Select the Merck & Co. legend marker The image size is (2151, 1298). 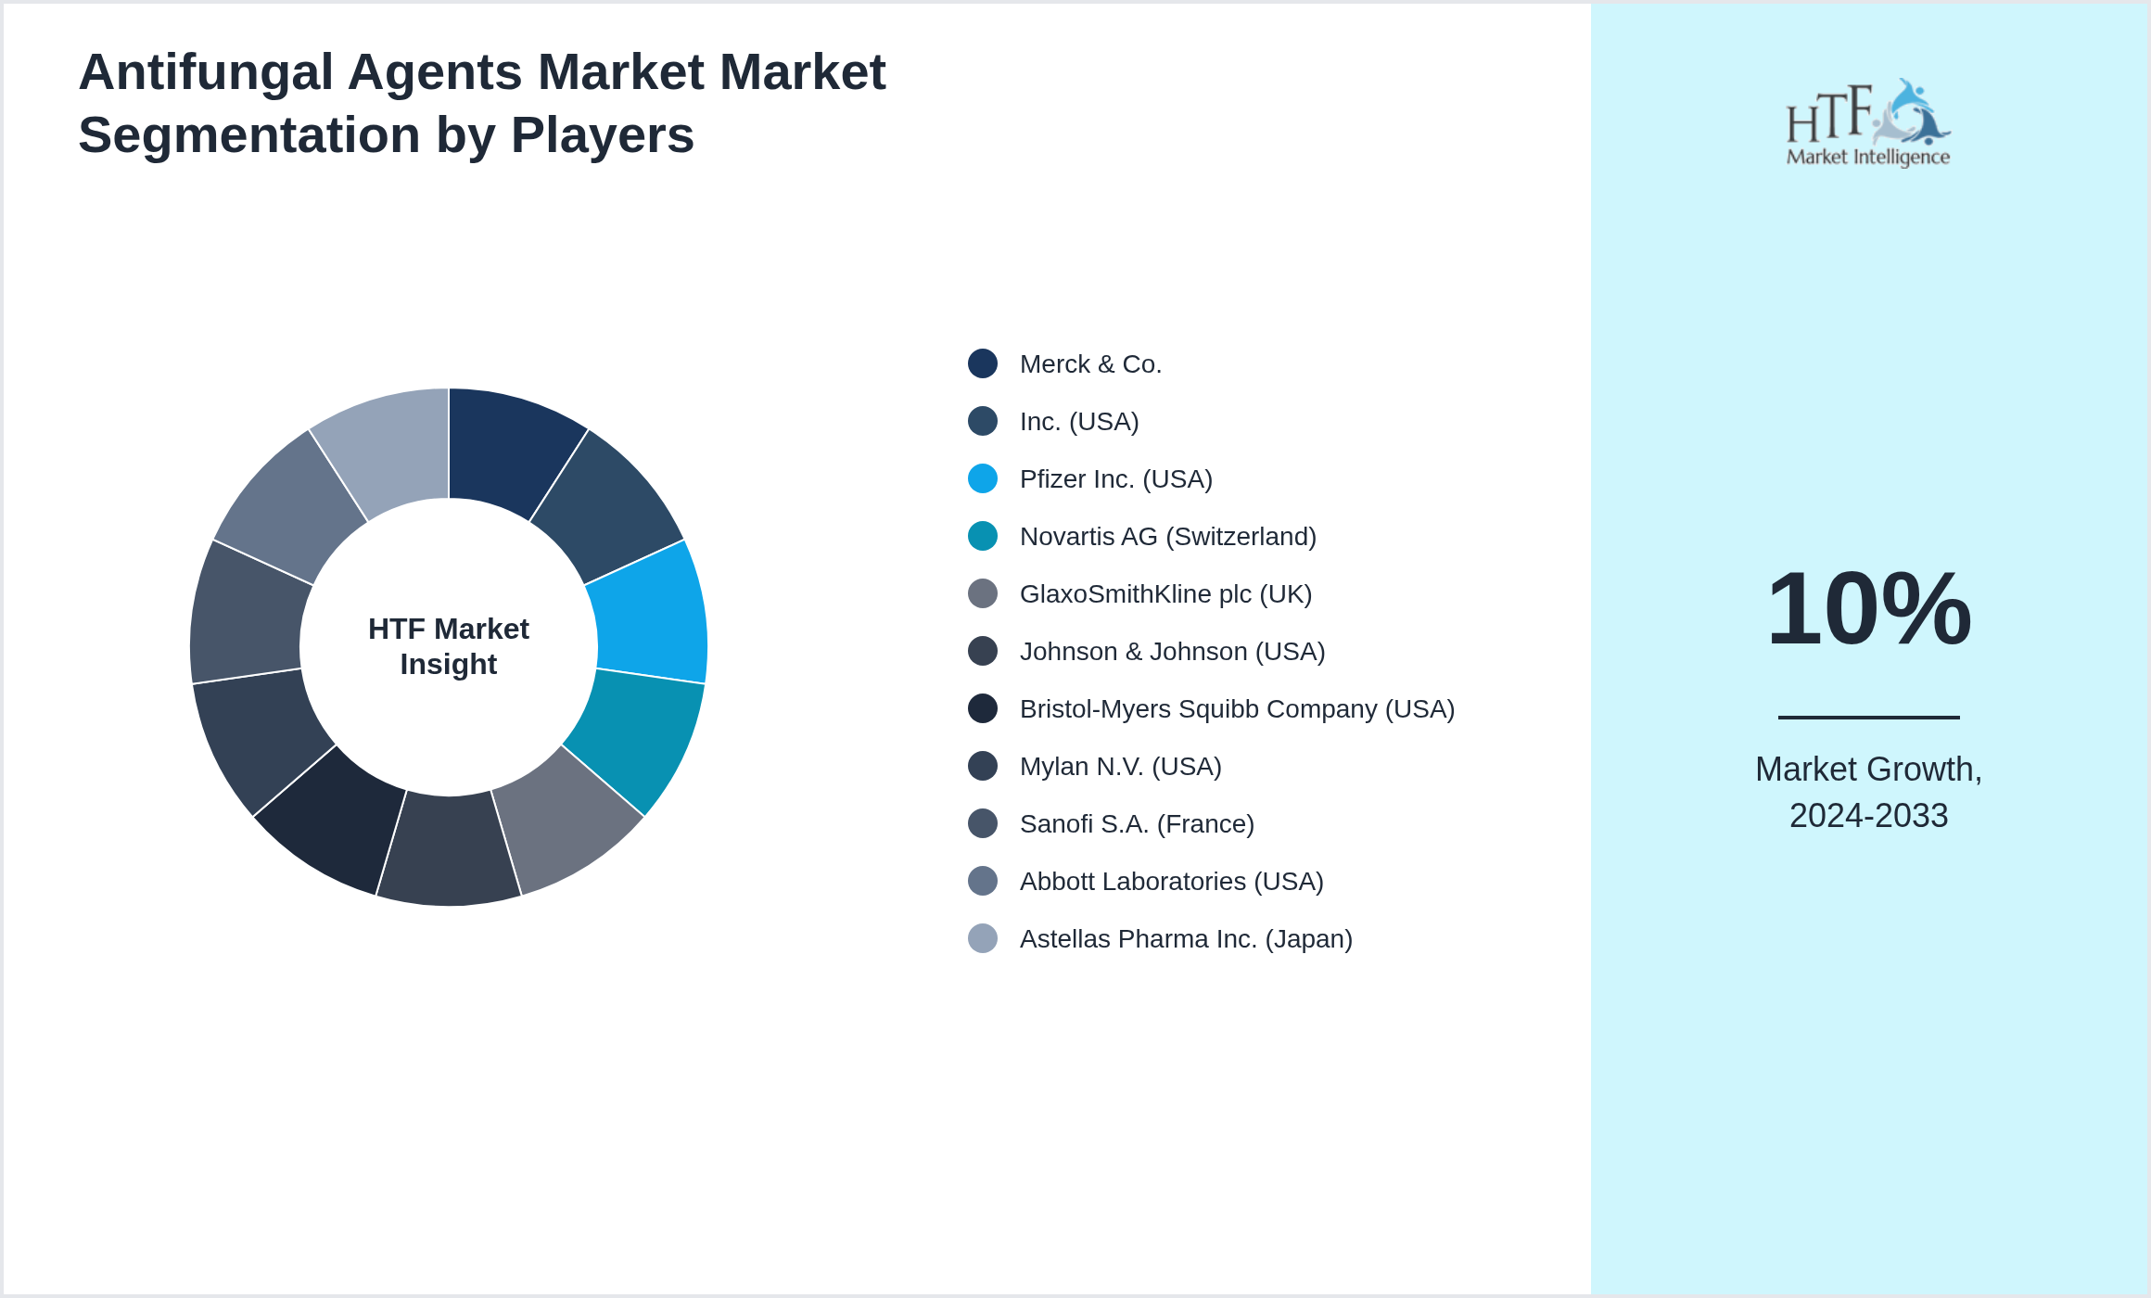point(981,363)
